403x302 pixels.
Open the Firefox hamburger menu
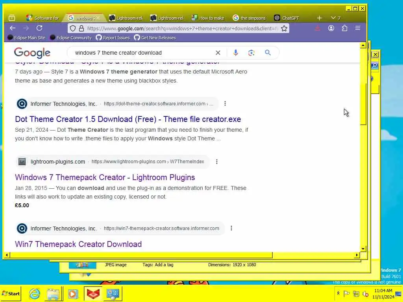click(358, 28)
